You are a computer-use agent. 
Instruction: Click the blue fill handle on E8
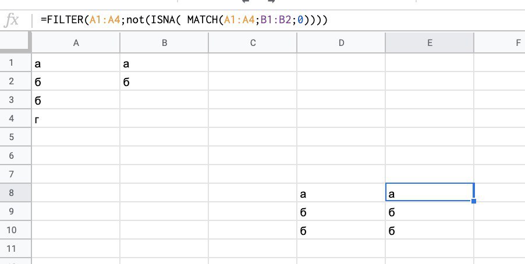tap(473, 201)
